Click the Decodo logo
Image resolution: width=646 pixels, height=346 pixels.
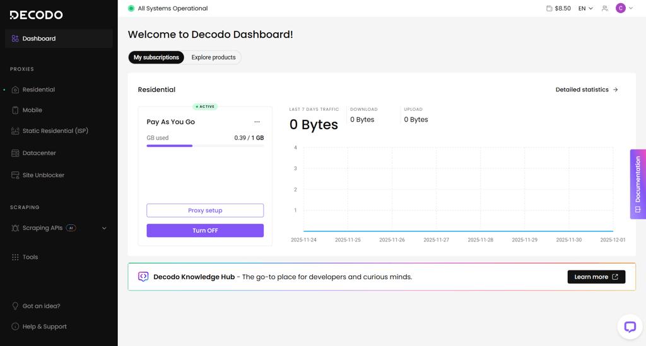pos(36,15)
